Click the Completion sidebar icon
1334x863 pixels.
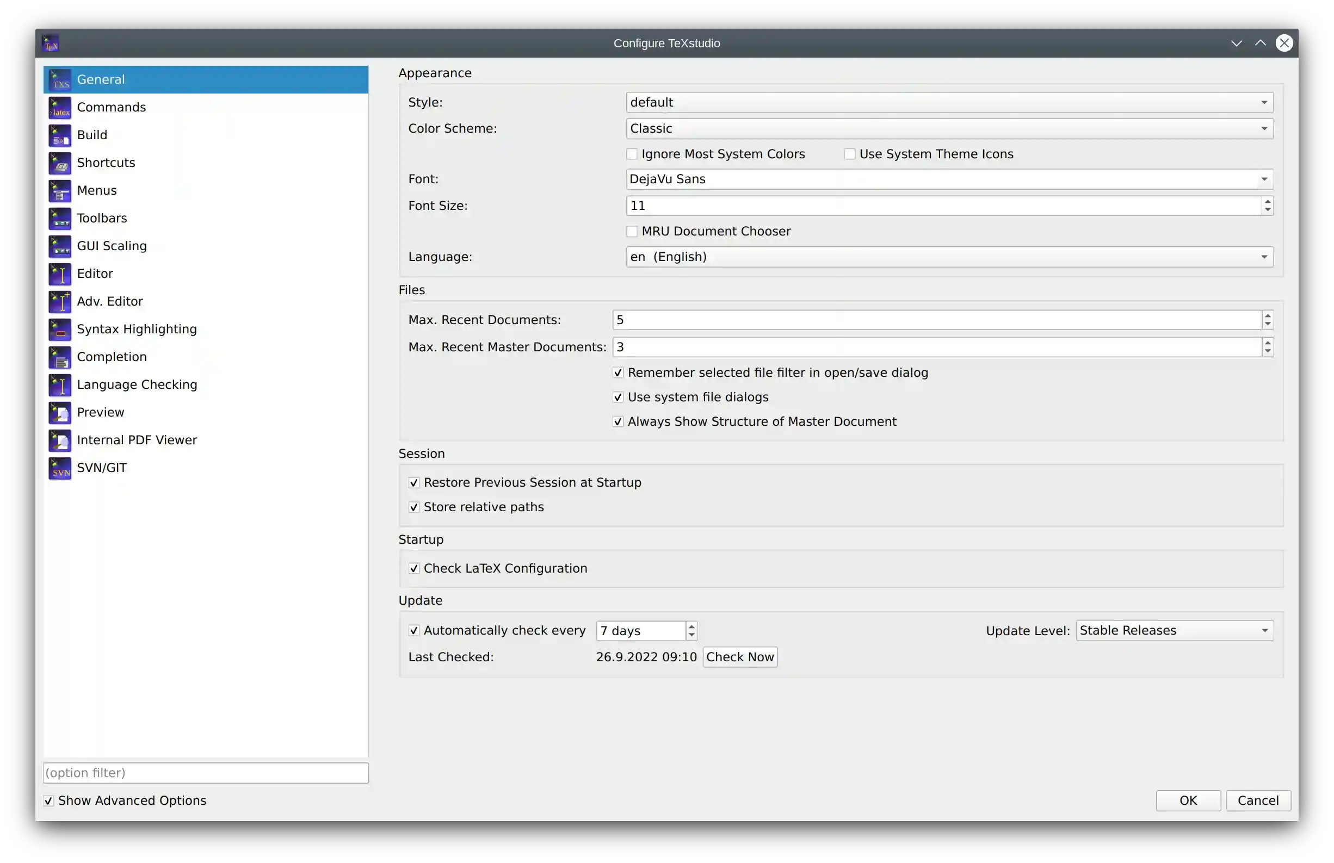[x=59, y=357]
